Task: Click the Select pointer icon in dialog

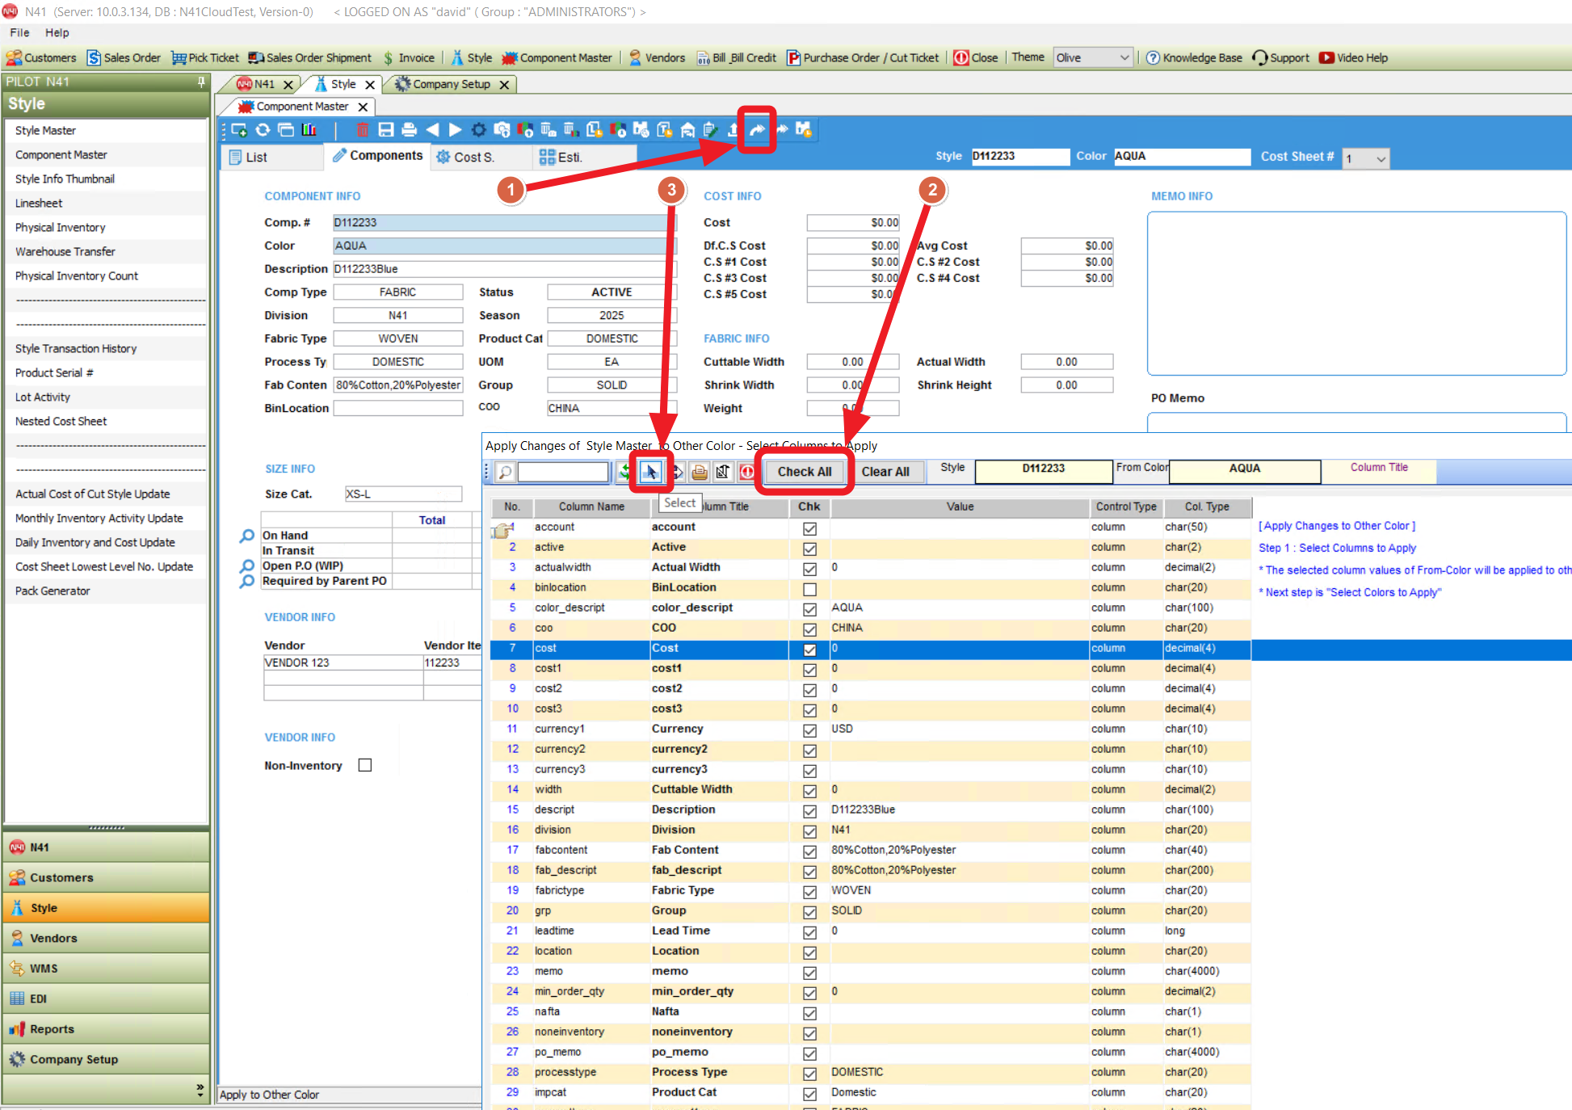Action: point(650,472)
